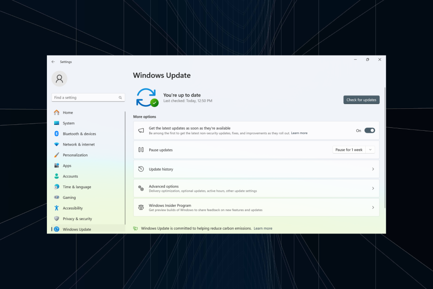Viewport: 433px width, 289px height.
Task: Click the Personalization paintbrush icon
Action: pyautogui.click(x=57, y=155)
